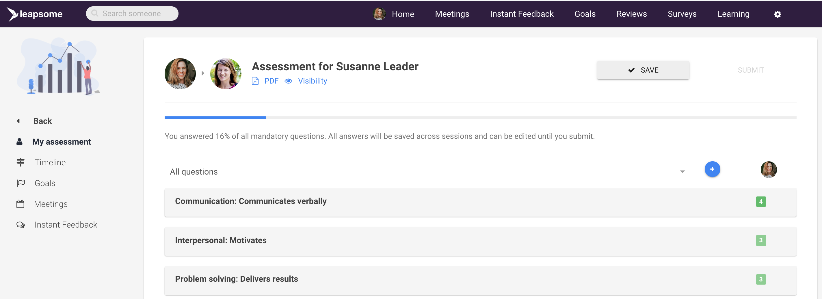Click the PDF document icon
The height and width of the screenshot is (299, 822).
(255, 81)
